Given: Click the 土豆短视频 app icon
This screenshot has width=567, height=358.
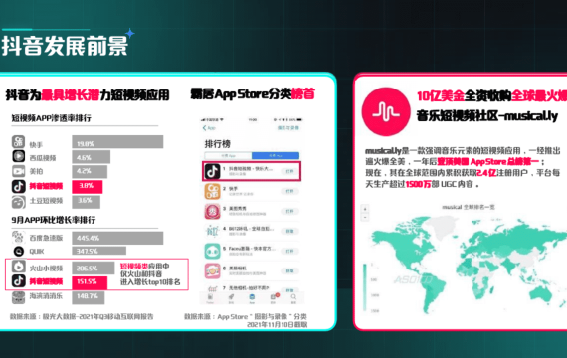Looking at the screenshot, I should click(19, 202).
